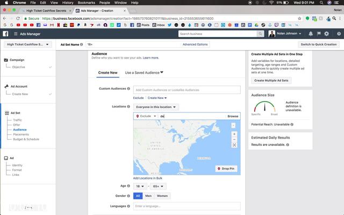Expand the Create New custom audience dropdown
344x215 pixels.
tap(157, 98)
